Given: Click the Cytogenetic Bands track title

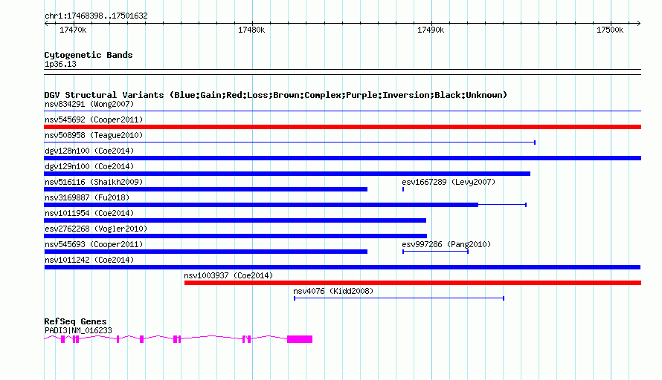Looking at the screenshot, I should pyautogui.click(x=89, y=55).
